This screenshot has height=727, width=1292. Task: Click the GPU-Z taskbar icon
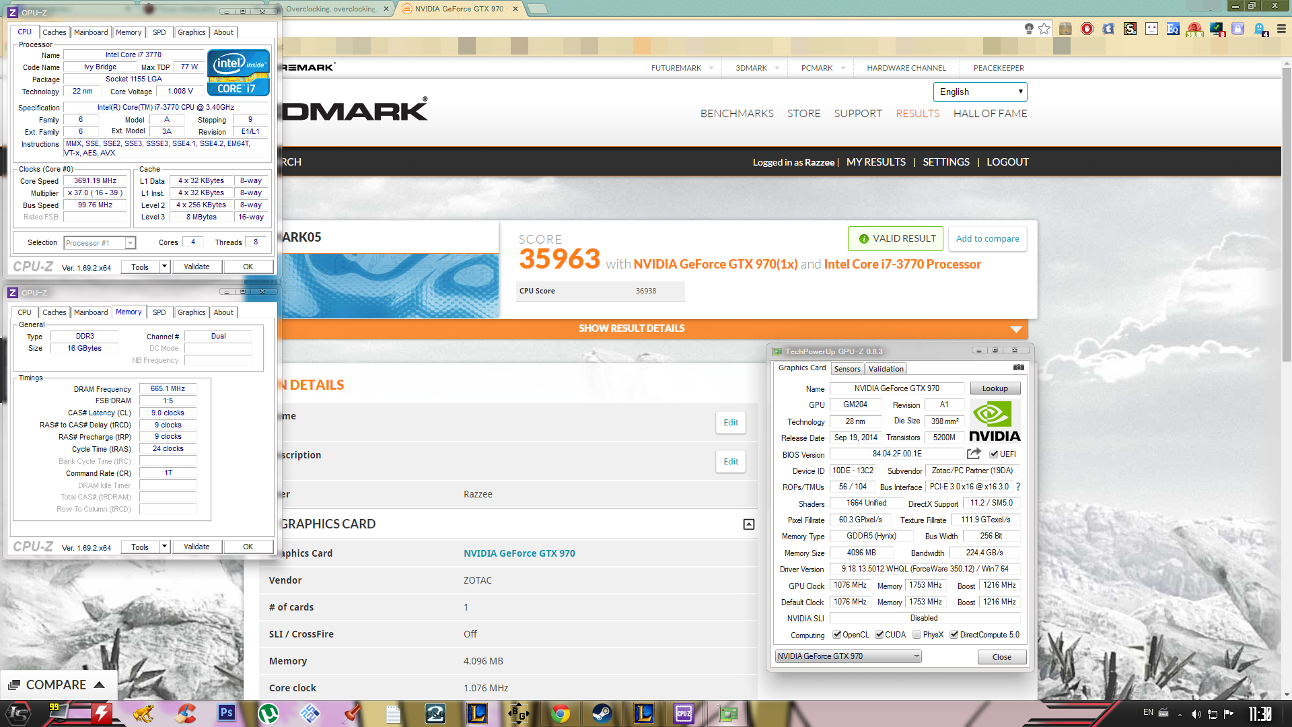tap(727, 713)
